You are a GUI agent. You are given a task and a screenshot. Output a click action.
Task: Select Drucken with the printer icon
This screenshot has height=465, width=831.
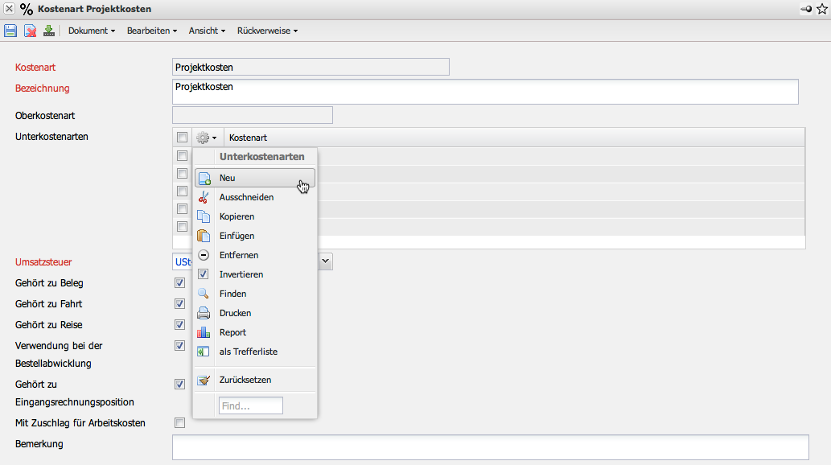click(235, 313)
